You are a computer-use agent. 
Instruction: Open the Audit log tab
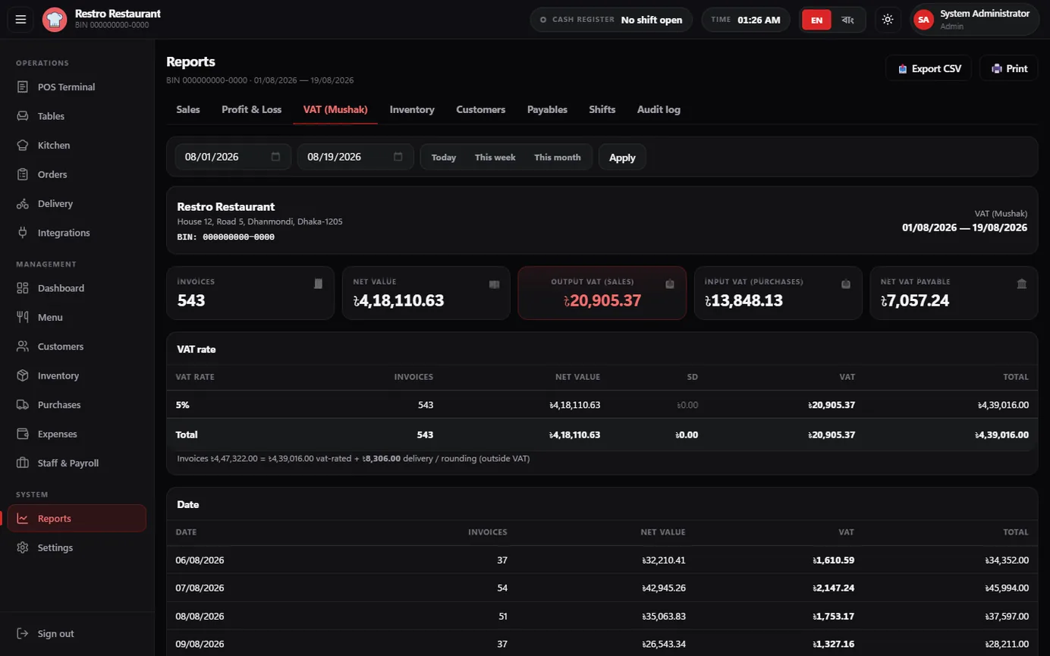tap(659, 110)
